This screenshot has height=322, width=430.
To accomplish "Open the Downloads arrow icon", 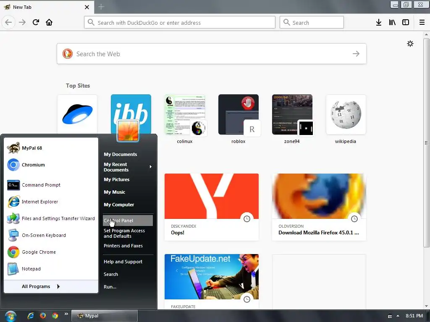I will coord(379,23).
